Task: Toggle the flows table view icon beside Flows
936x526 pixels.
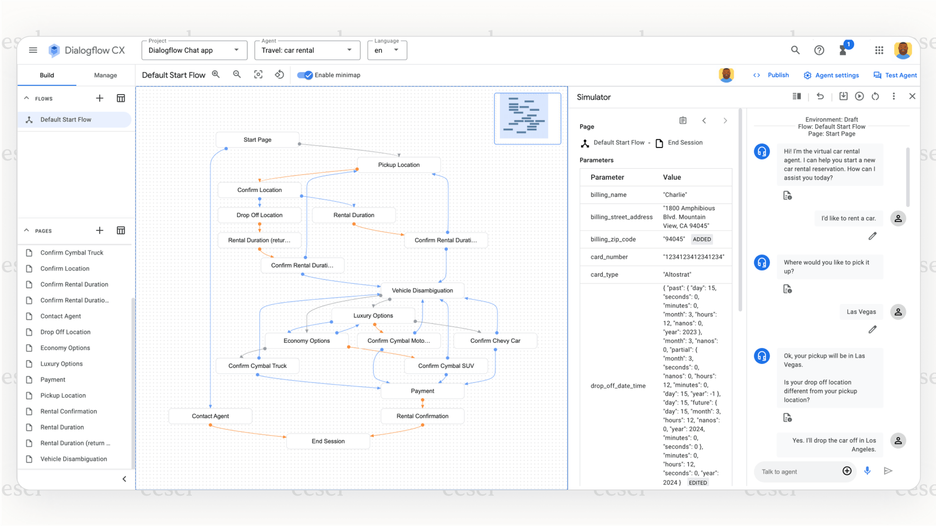Action: pos(121,98)
